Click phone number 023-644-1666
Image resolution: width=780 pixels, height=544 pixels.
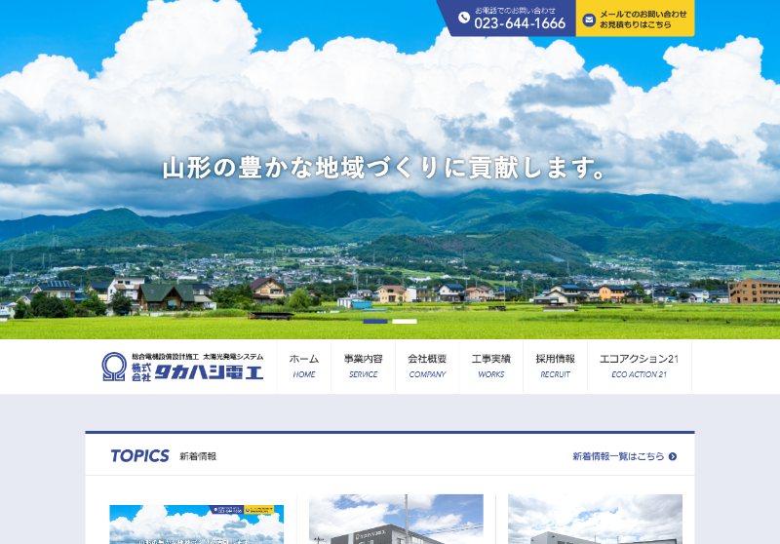pos(520,23)
